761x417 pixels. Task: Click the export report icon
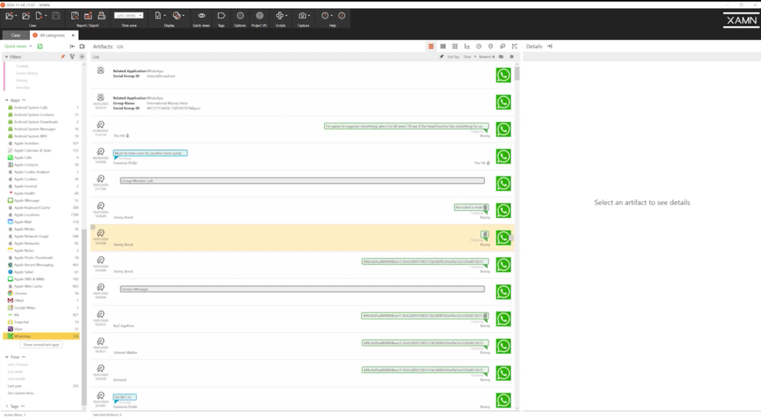pyautogui.click(x=88, y=16)
